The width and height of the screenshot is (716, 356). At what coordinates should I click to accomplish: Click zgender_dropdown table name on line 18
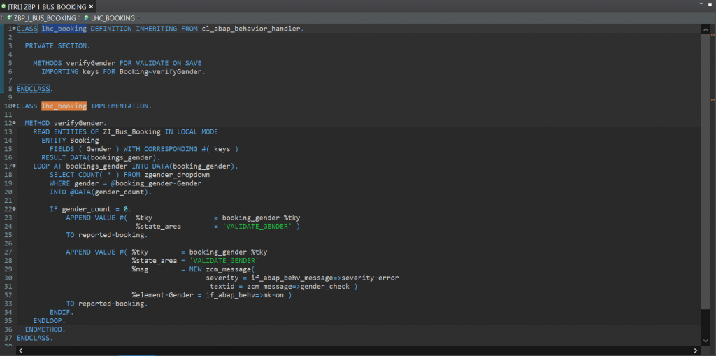click(x=177, y=175)
